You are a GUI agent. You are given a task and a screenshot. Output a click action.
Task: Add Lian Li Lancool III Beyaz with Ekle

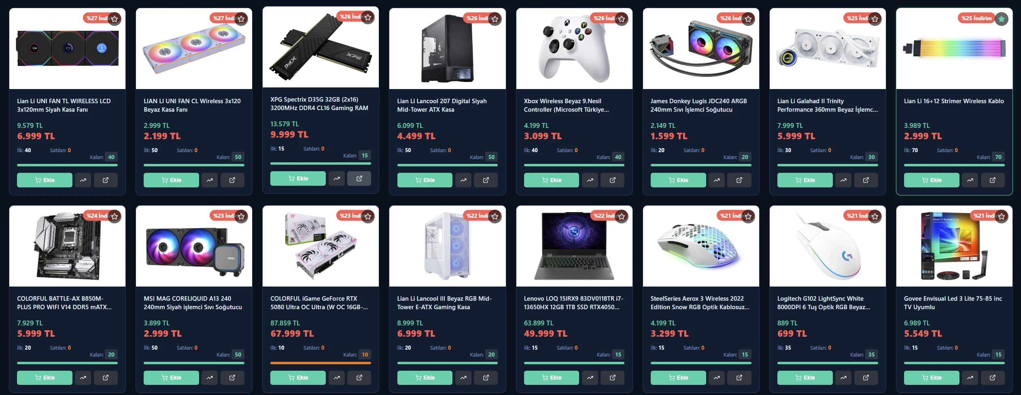[x=425, y=378]
